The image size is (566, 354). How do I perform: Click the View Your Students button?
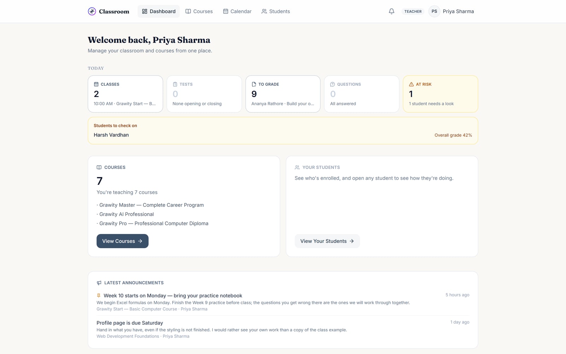click(x=327, y=241)
